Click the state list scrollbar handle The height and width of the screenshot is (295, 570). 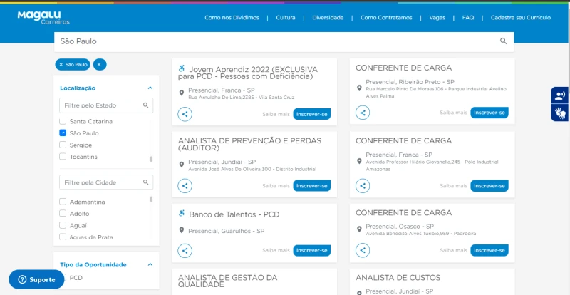pyautogui.click(x=151, y=159)
